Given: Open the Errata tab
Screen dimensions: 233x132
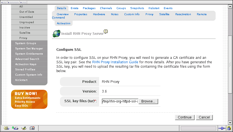Looking at the screenshot, I should (x=75, y=8).
